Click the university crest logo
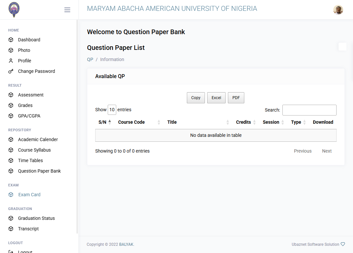The image size is (353, 253). pyautogui.click(x=14, y=10)
